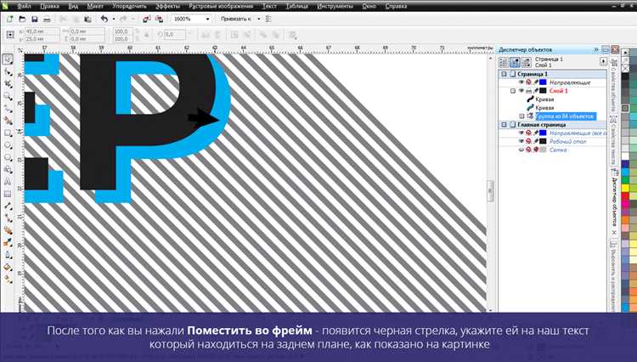The height and width of the screenshot is (362, 637).
Task: Expand the Группа из 84 объектов item
Action: point(522,116)
